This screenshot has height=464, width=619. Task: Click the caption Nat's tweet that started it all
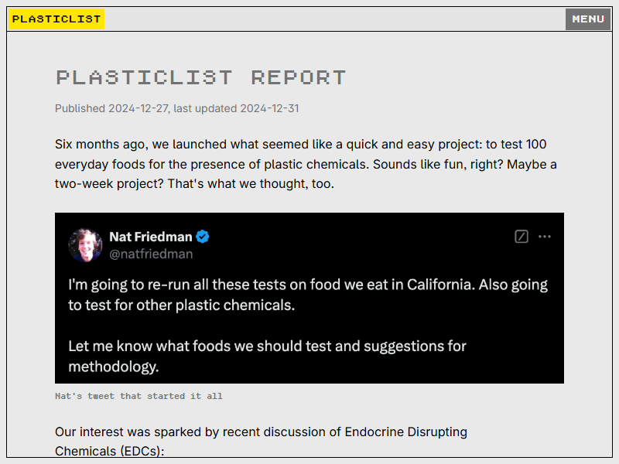coord(138,396)
